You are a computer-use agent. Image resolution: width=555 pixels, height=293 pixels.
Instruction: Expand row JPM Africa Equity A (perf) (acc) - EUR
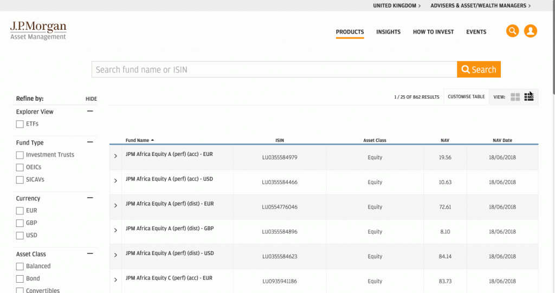point(115,156)
